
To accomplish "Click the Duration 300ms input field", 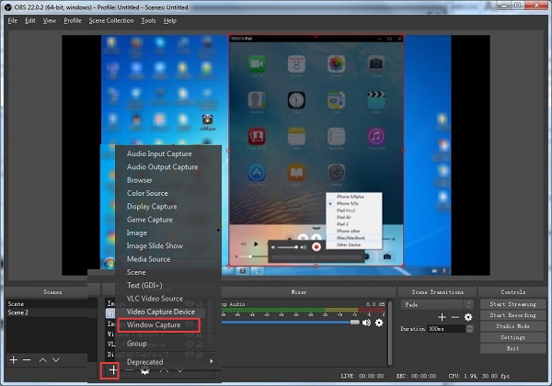I will click(x=446, y=328).
